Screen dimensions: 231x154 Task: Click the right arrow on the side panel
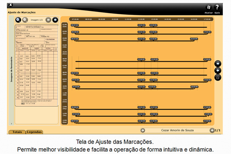[218, 63]
